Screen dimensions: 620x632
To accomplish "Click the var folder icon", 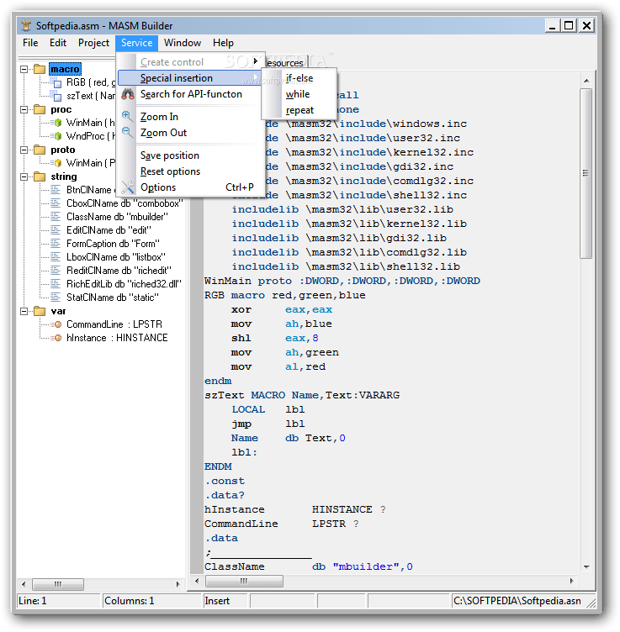I will (40, 311).
